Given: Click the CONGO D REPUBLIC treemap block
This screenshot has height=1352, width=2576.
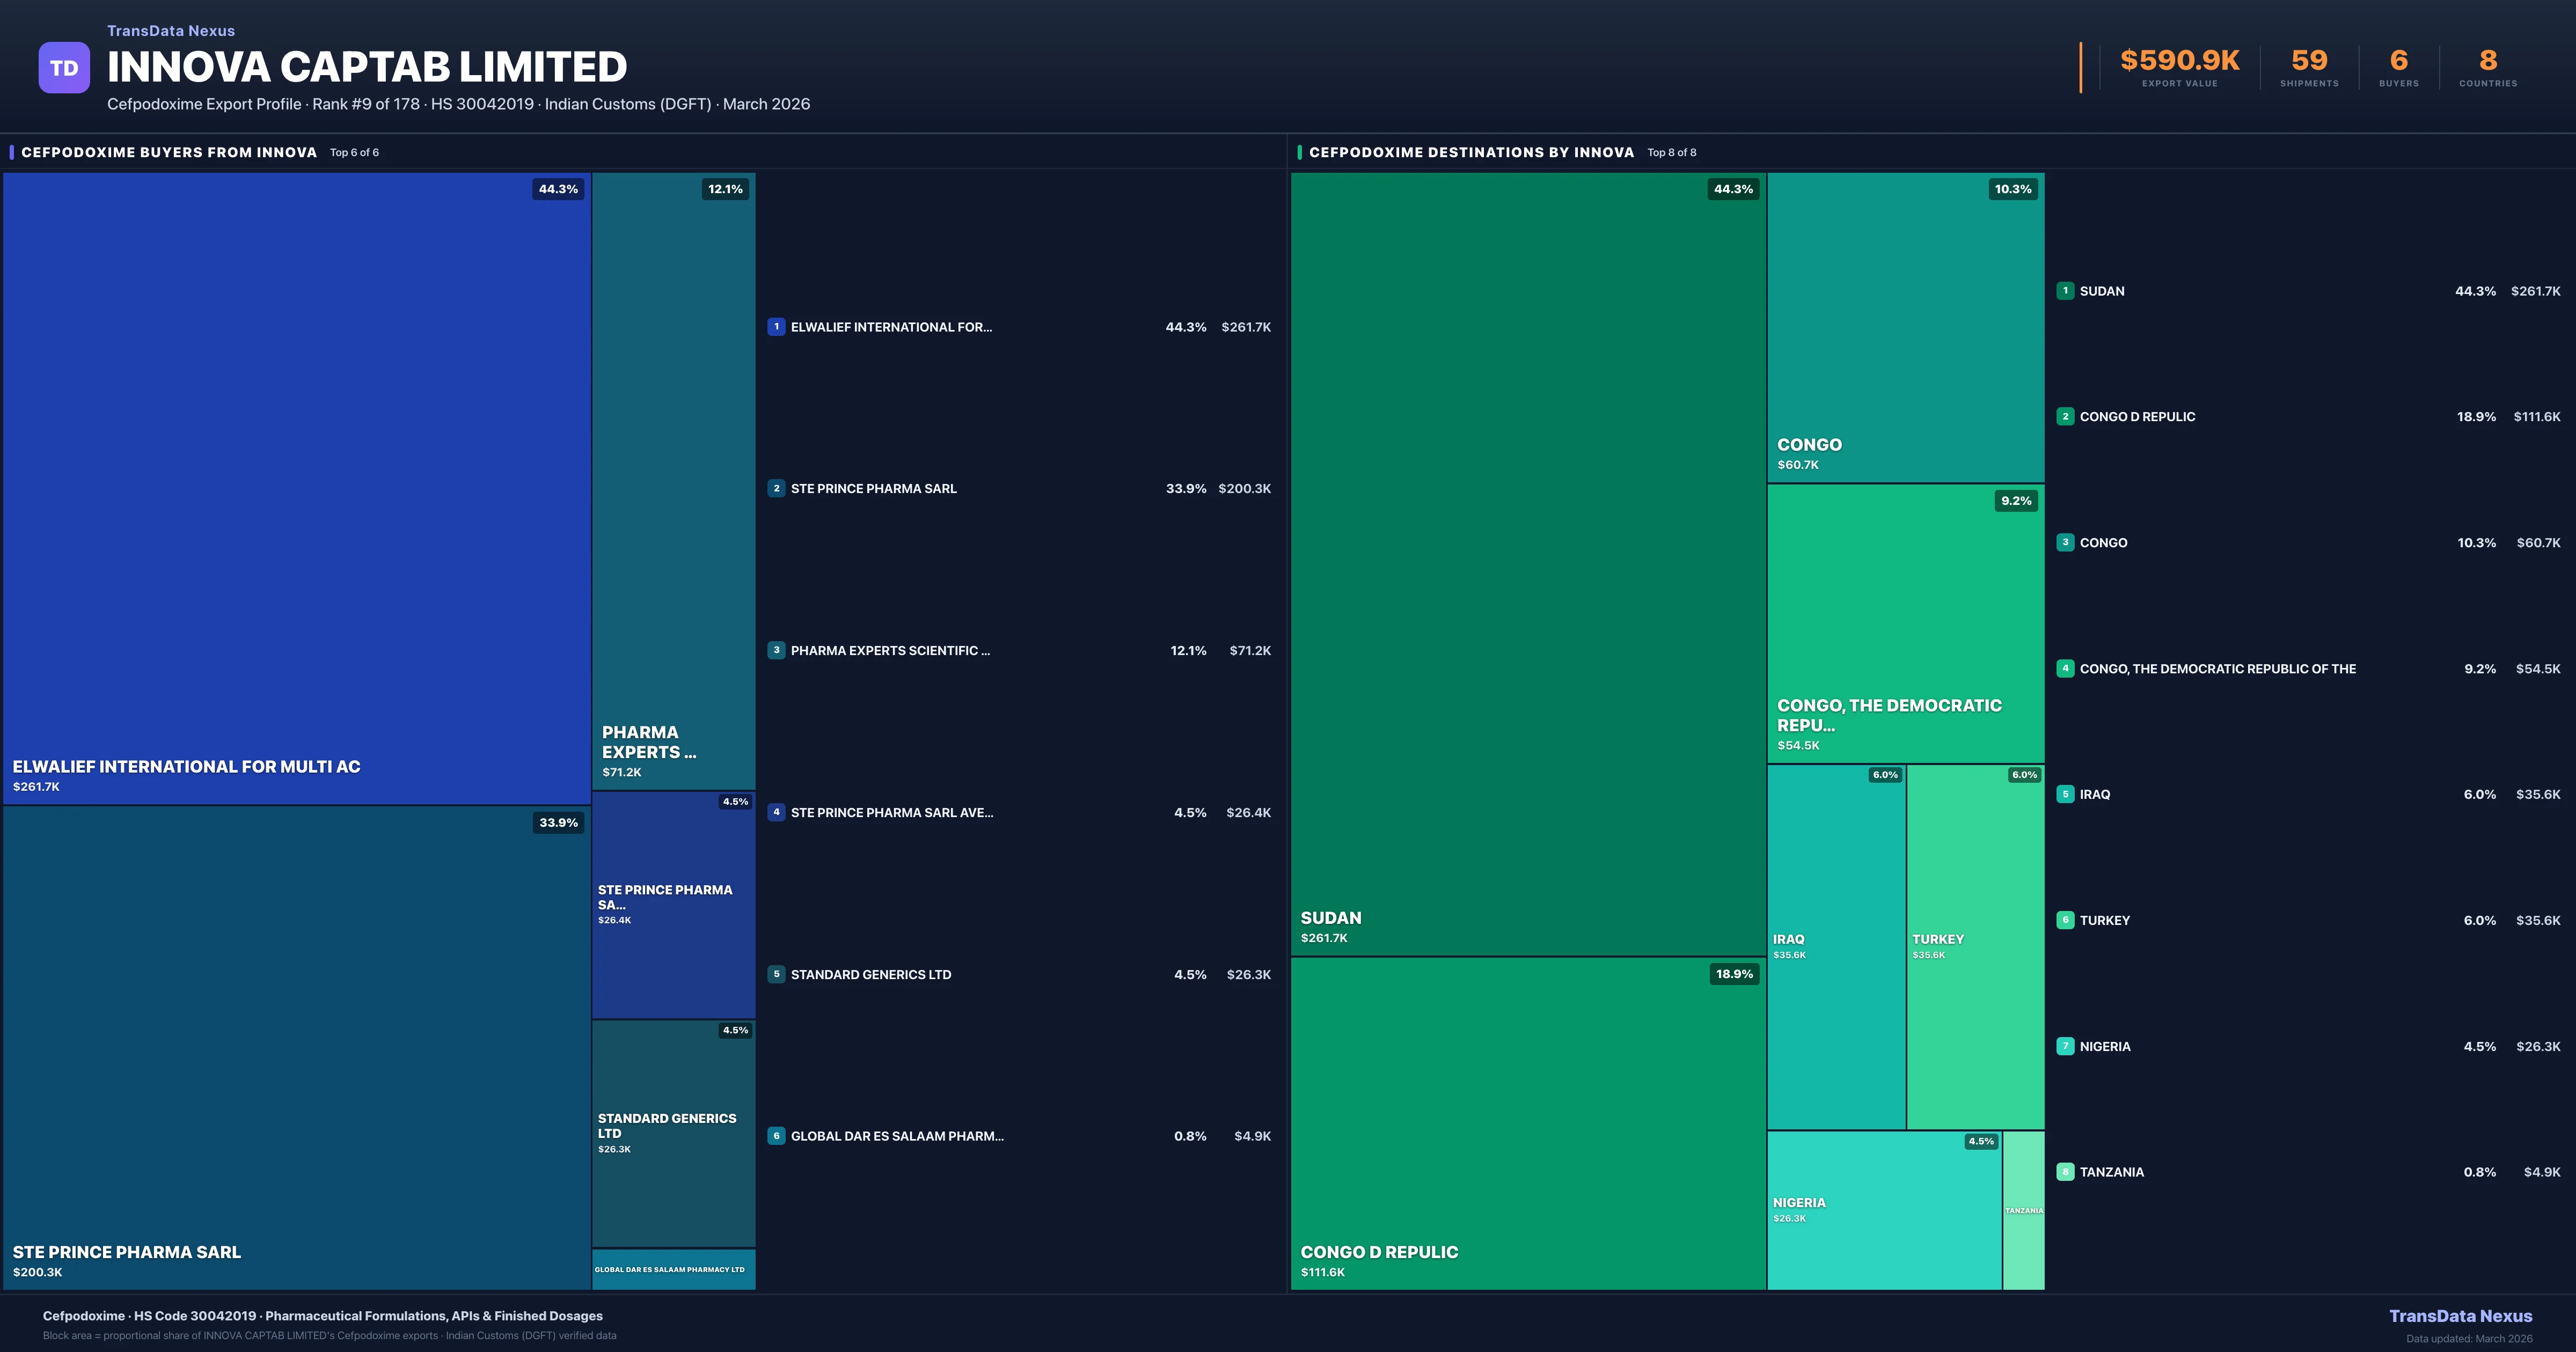Looking at the screenshot, I should [1527, 1122].
